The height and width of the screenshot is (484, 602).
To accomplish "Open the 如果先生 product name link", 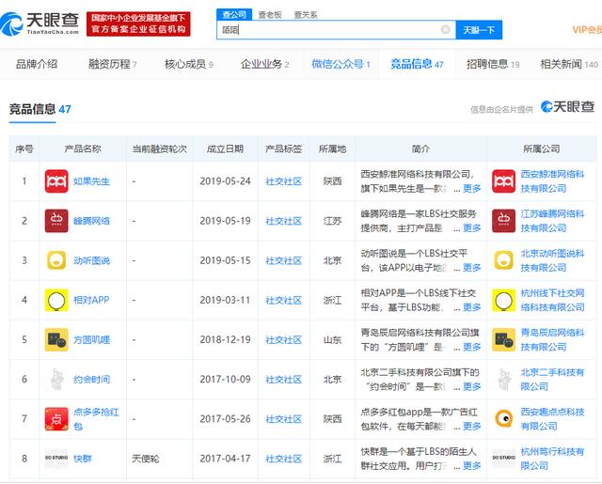I will pos(91,181).
